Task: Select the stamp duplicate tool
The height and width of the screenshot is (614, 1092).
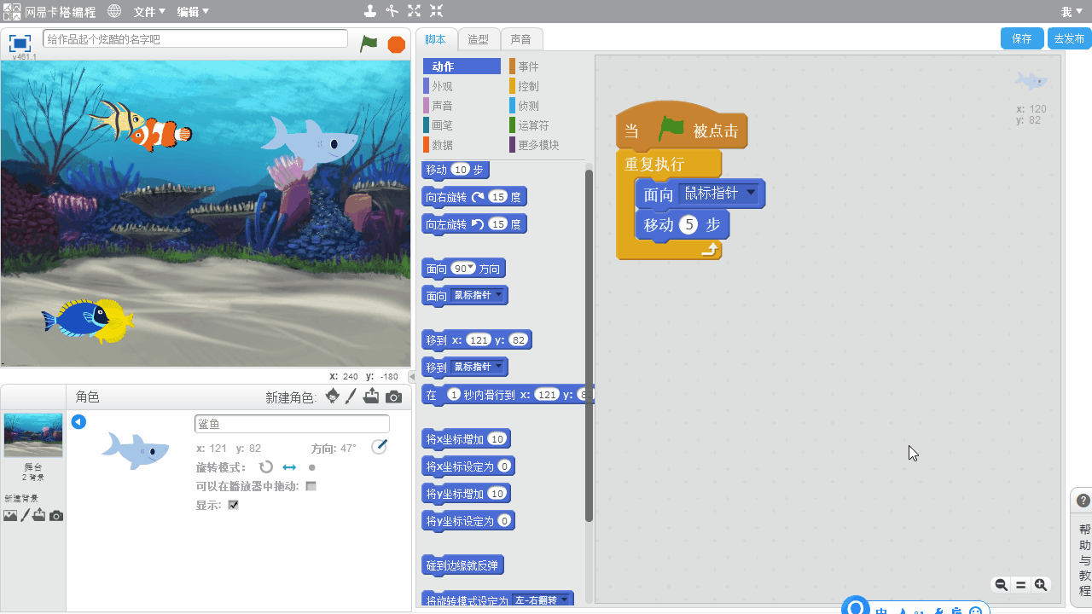Action: click(369, 11)
